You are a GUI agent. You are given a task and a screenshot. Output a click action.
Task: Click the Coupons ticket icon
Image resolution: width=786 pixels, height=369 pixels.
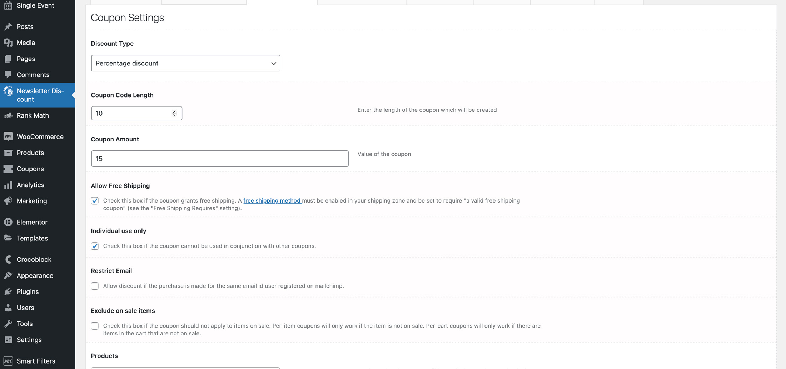[8, 169]
